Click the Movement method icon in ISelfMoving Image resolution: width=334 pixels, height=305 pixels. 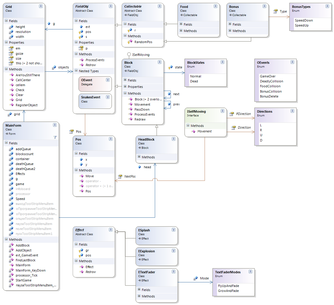click(193, 131)
